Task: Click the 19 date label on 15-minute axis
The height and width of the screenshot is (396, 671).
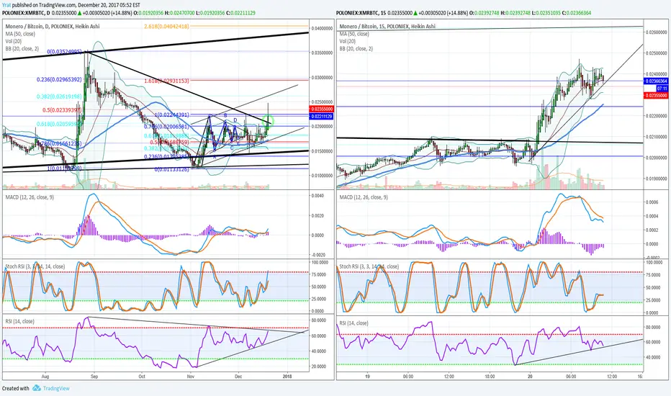Action: (367, 377)
